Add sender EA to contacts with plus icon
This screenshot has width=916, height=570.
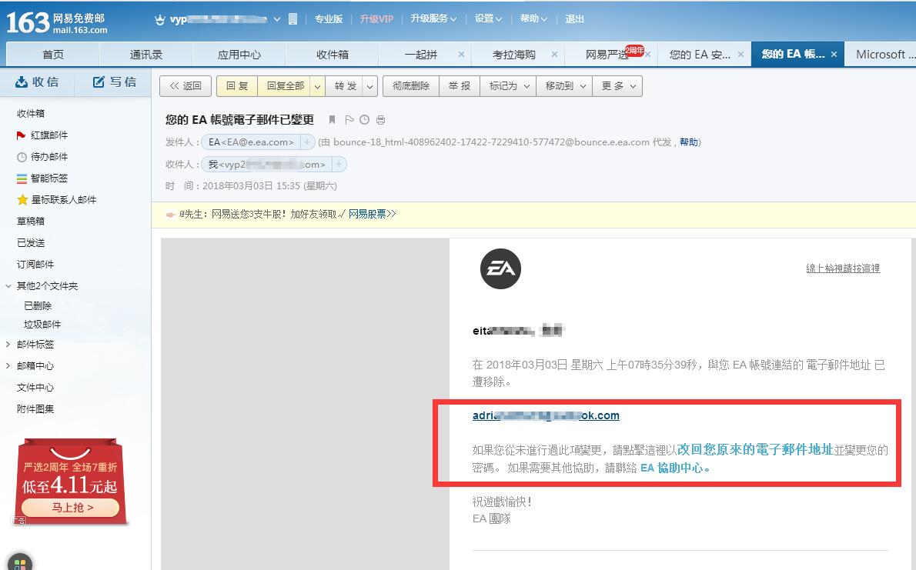click(307, 142)
